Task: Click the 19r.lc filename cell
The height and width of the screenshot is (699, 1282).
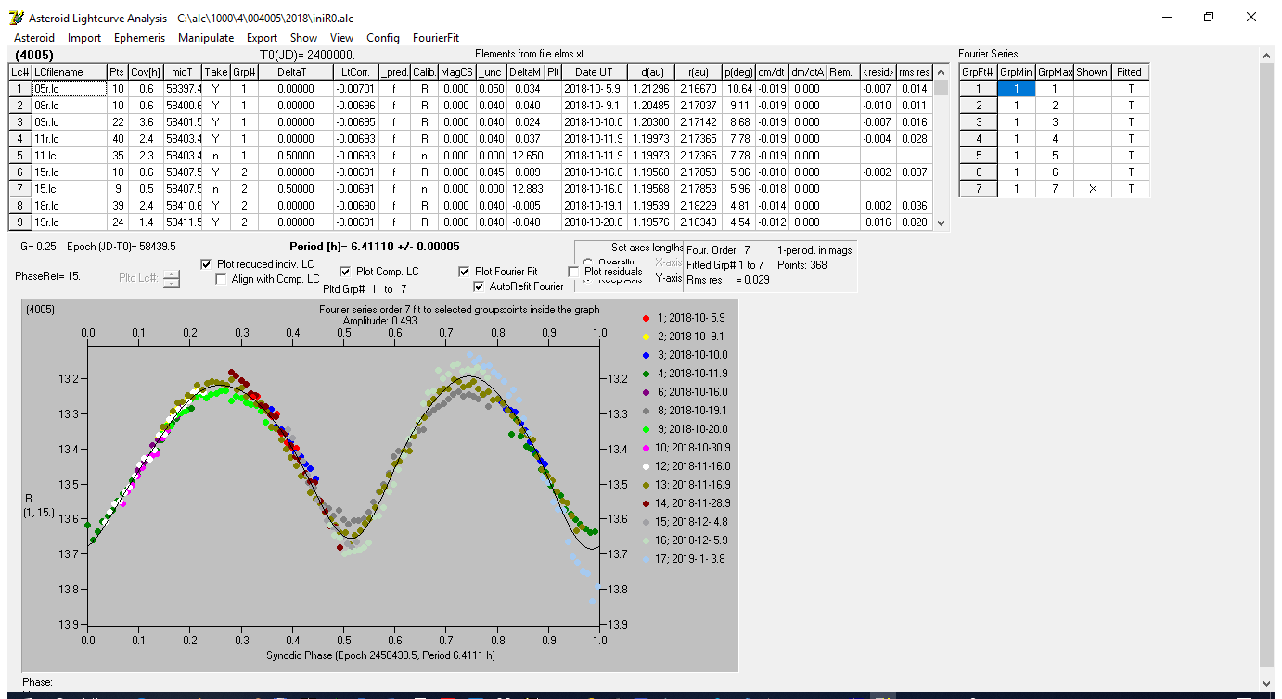Action: [x=68, y=222]
